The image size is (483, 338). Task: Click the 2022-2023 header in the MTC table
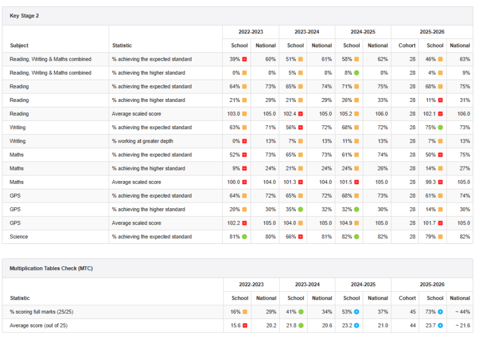(251, 285)
